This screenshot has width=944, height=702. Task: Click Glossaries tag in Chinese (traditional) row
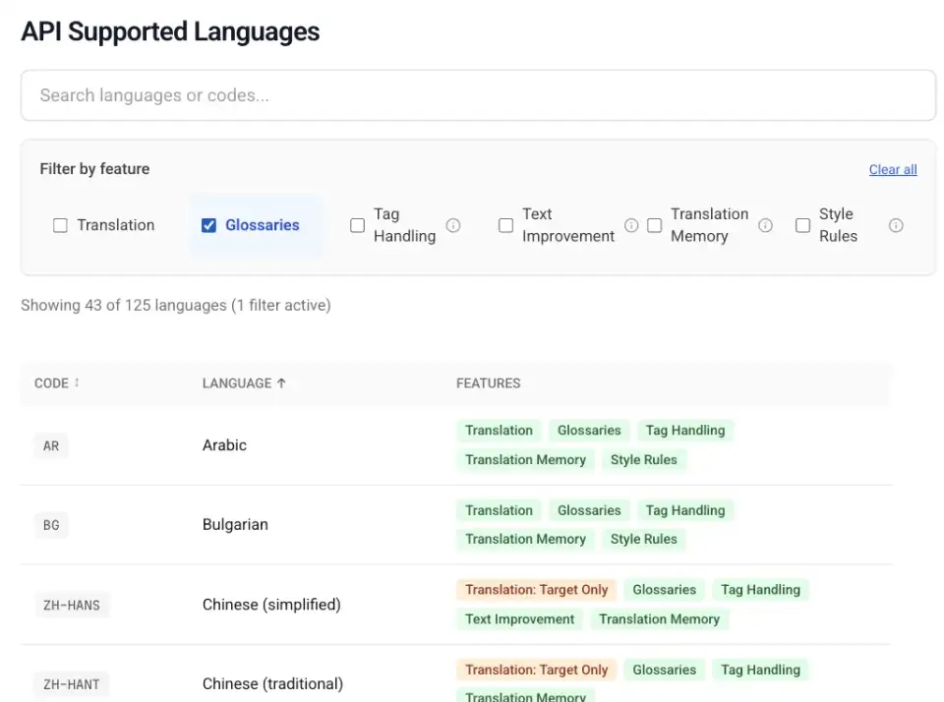(x=664, y=671)
